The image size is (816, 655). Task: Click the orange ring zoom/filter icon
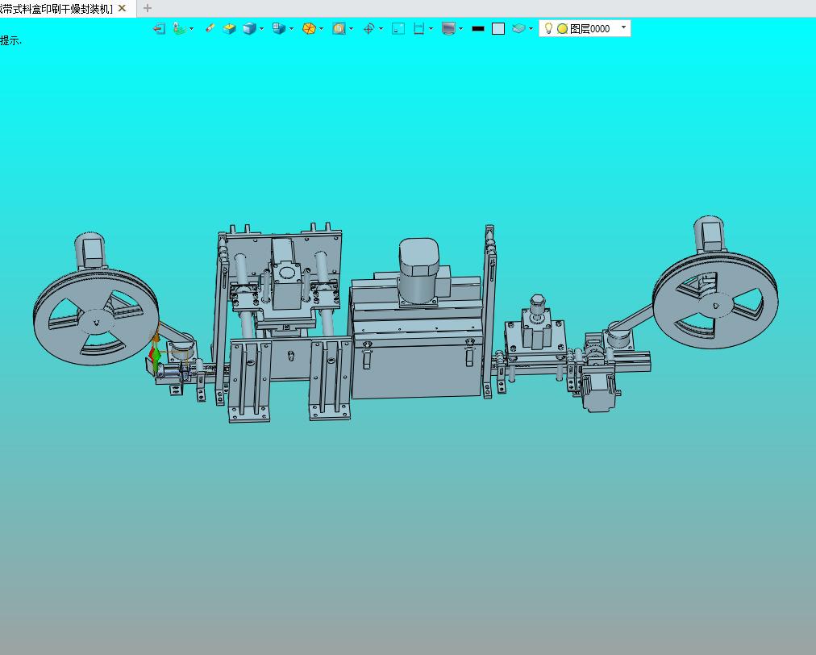[339, 29]
